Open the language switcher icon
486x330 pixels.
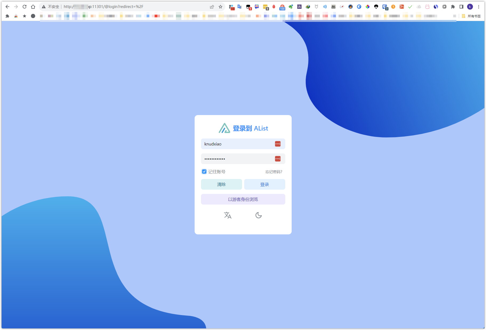click(228, 215)
